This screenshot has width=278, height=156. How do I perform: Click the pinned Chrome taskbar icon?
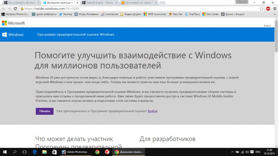97,152
